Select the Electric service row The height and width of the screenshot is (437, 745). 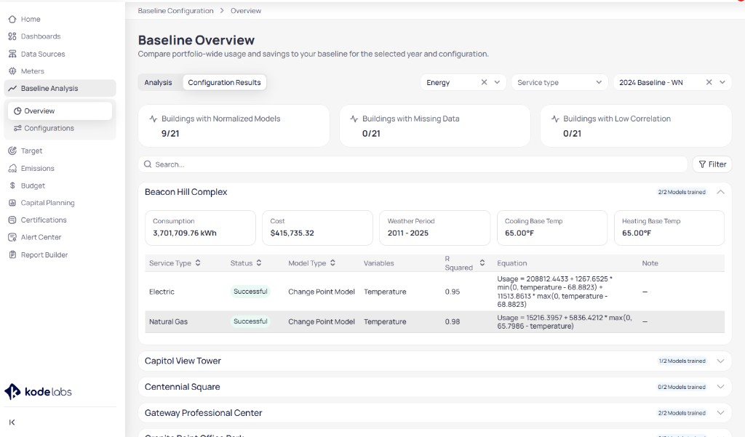435,292
